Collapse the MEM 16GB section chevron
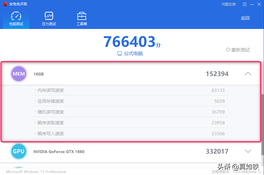The width and height of the screenshot is (264, 175). click(x=248, y=74)
